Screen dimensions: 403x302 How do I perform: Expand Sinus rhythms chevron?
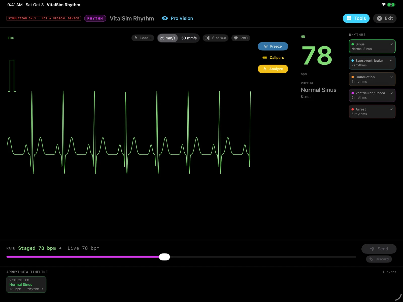[x=391, y=44]
